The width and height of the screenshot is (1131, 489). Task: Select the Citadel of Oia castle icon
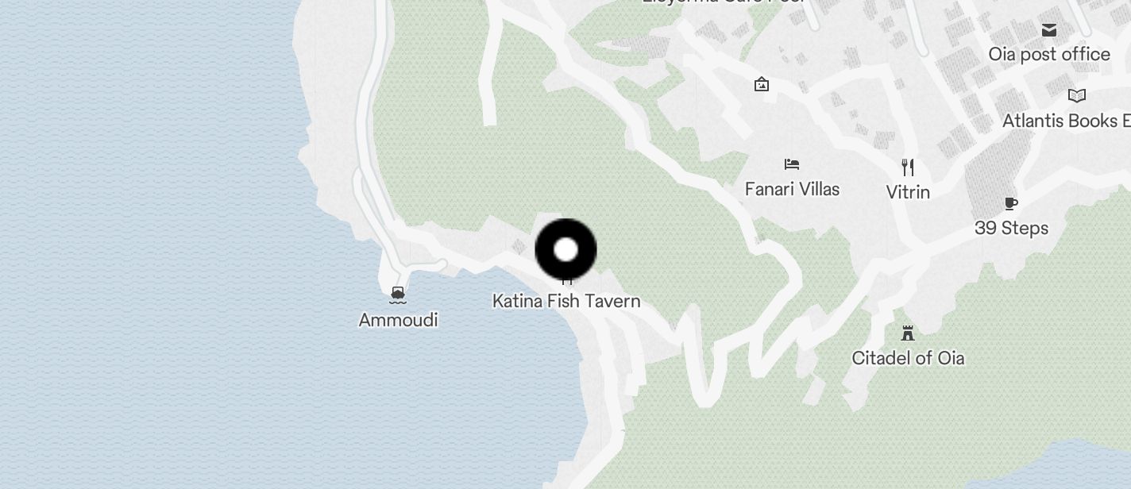tap(908, 333)
